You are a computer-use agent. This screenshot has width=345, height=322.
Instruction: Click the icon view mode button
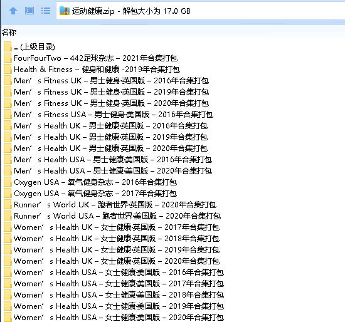(x=29, y=11)
